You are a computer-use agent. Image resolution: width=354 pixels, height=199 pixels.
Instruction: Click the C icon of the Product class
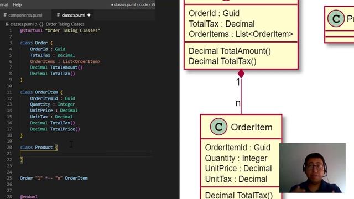coord(336,18)
